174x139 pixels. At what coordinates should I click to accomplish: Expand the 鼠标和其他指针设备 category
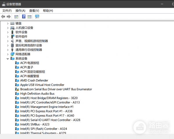coord(8,45)
